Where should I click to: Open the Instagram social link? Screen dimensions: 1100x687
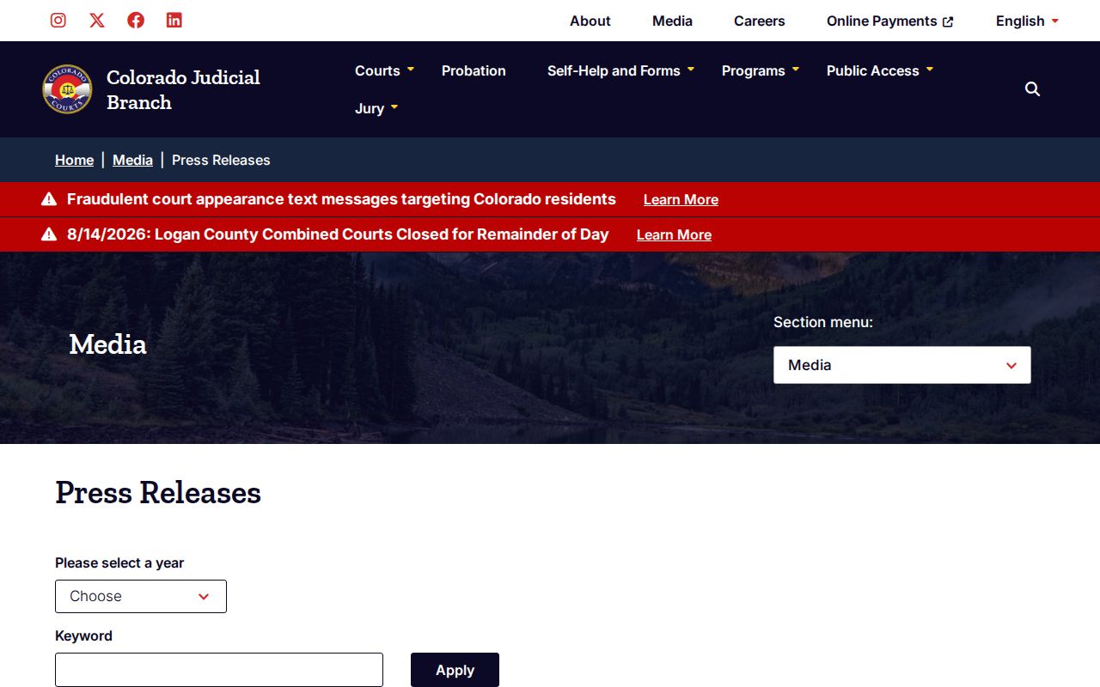click(58, 20)
